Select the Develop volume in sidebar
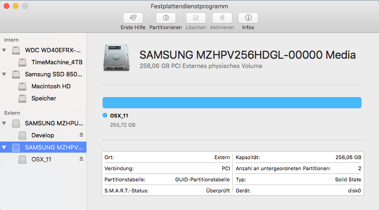This screenshot has width=379, height=210. tap(43, 135)
